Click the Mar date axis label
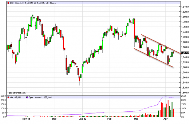 pyautogui.click(x=136, y=119)
